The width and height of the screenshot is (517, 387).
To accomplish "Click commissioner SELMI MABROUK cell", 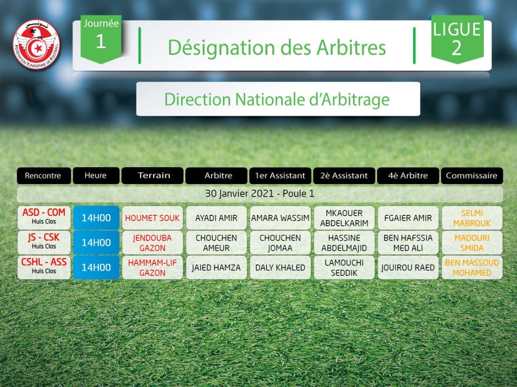I will pyautogui.click(x=472, y=218).
